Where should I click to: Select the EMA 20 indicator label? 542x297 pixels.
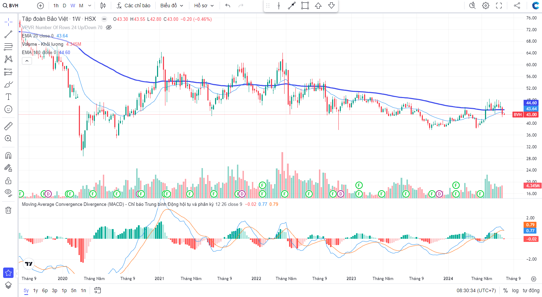[x=38, y=36]
